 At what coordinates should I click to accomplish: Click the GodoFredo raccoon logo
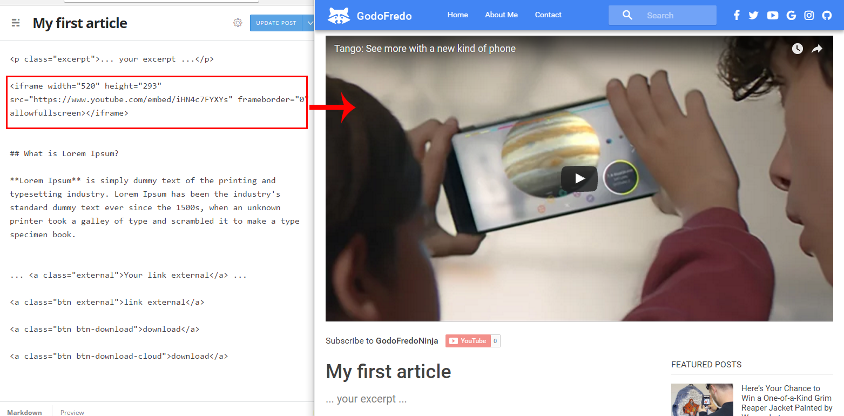(x=339, y=15)
